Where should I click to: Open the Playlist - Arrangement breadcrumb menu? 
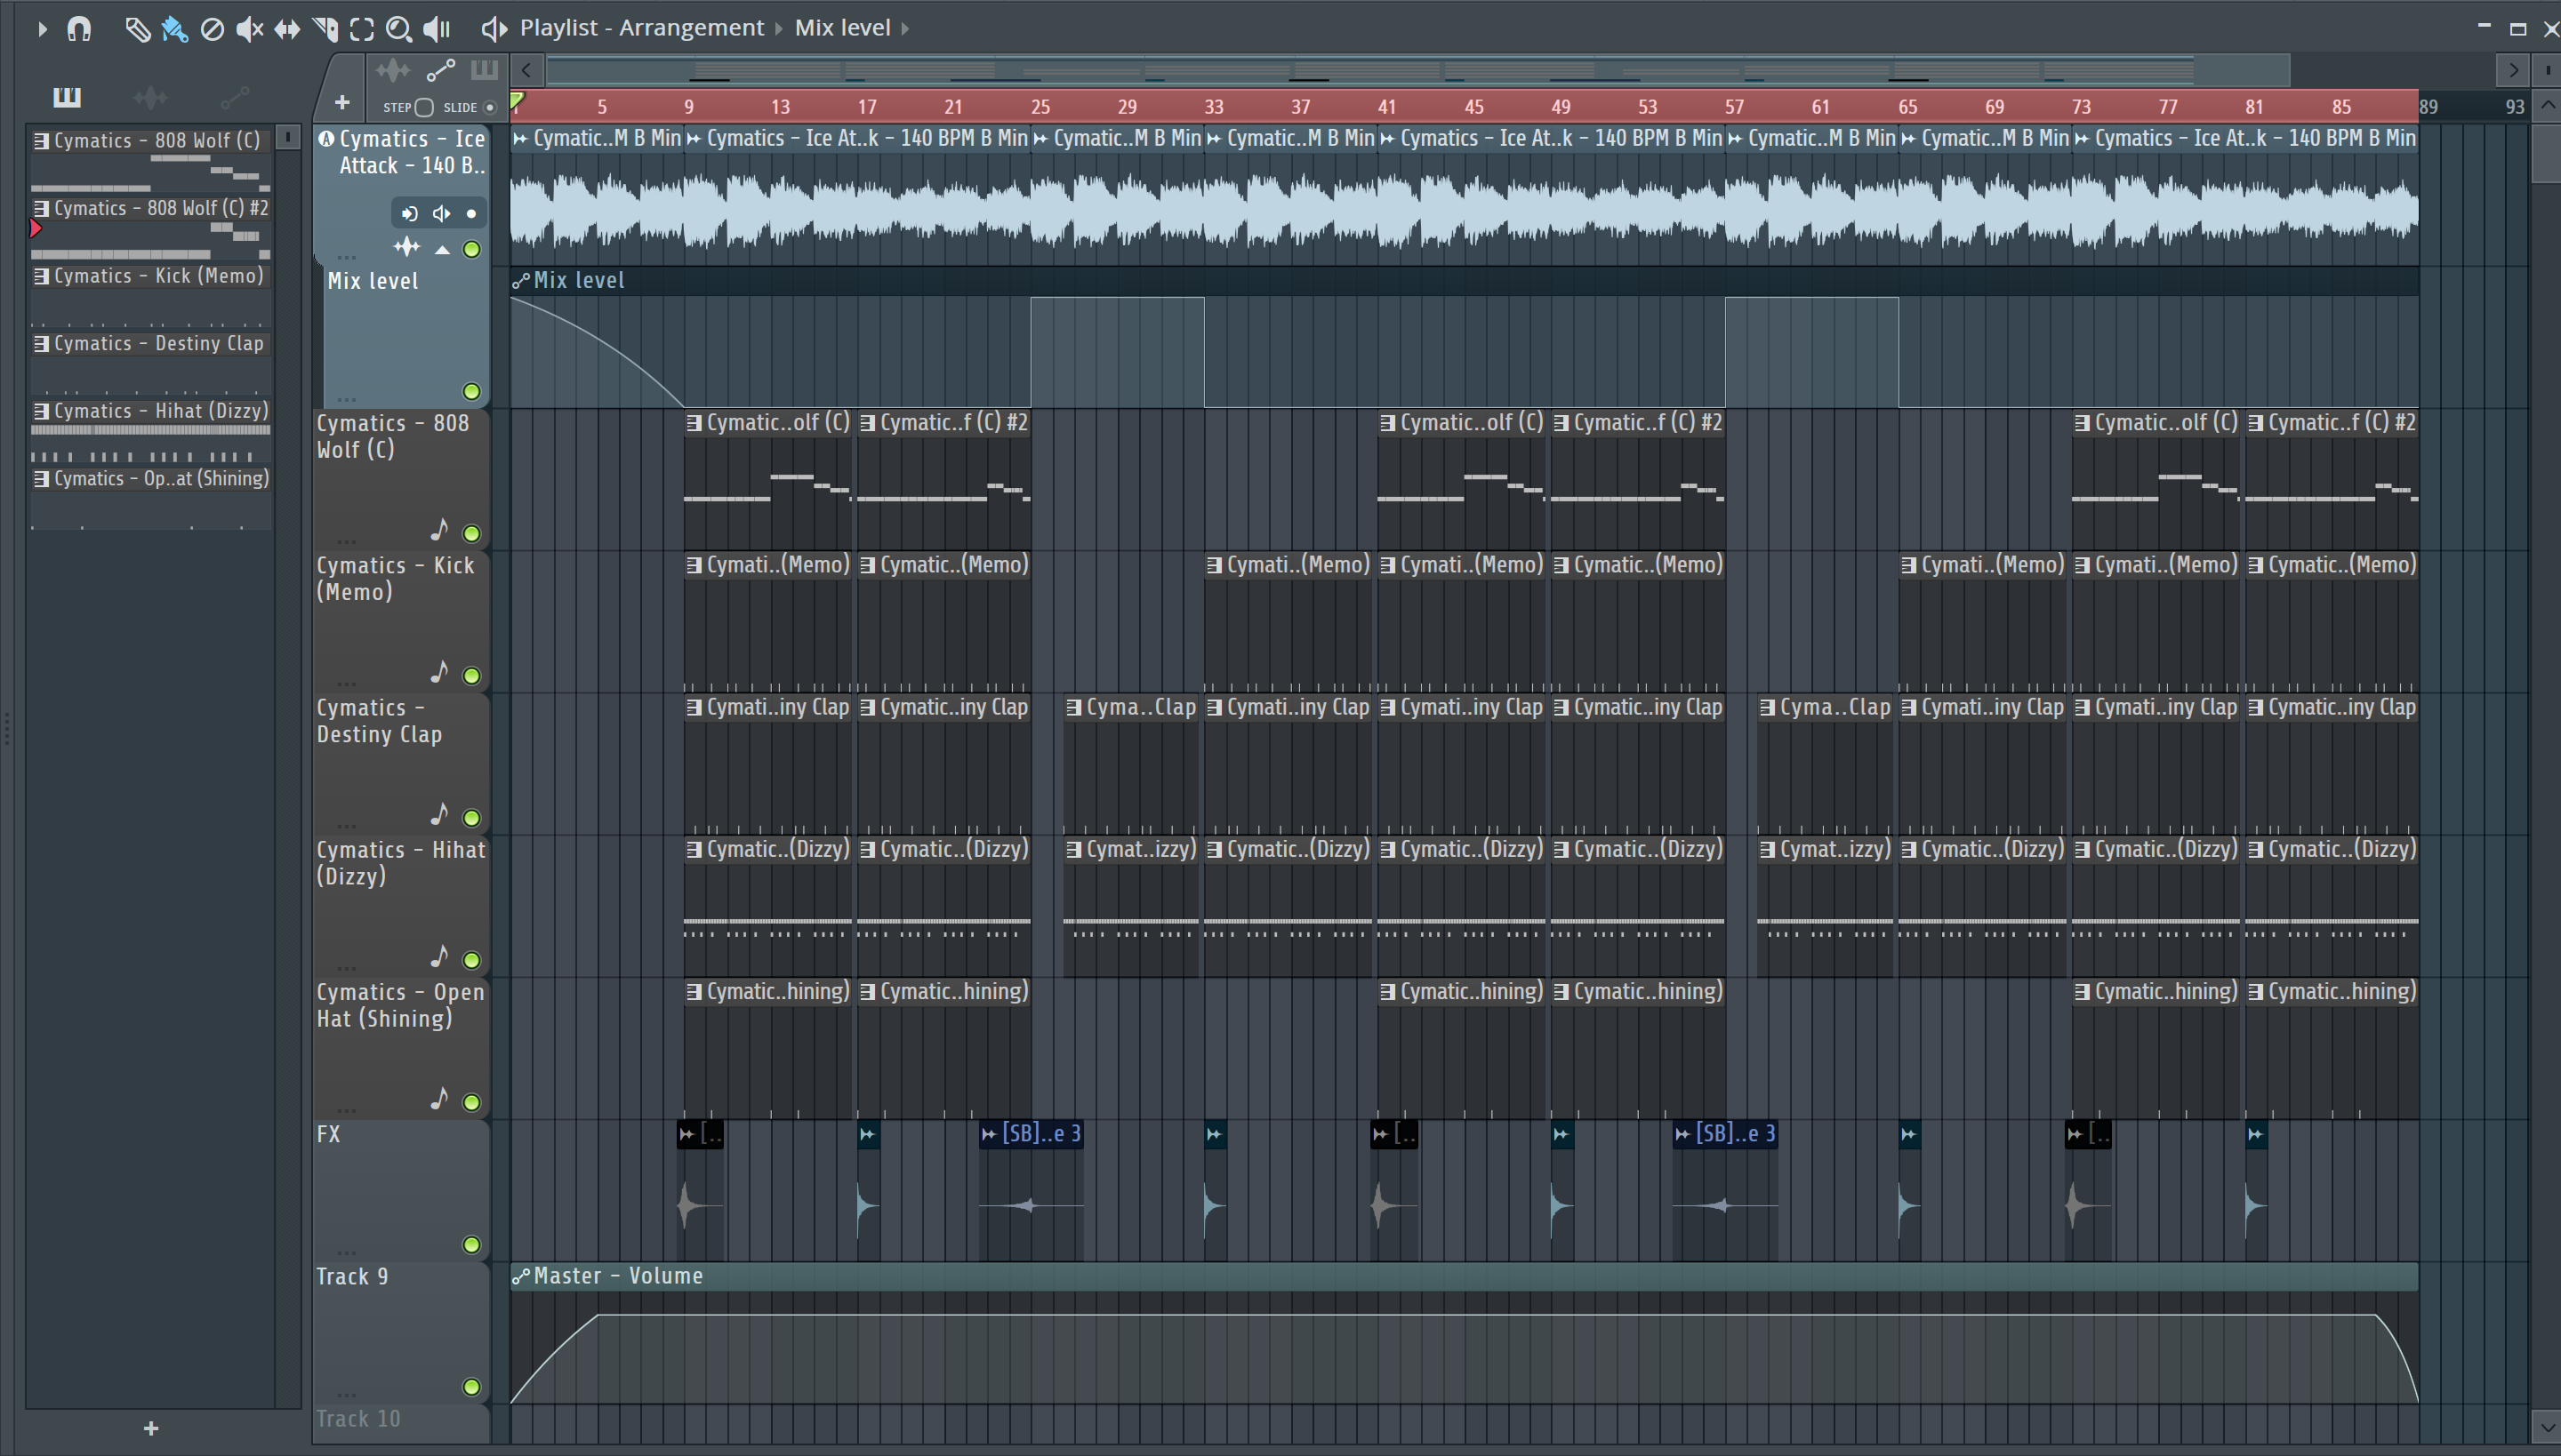(x=641, y=28)
